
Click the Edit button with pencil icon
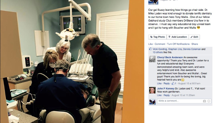point(194,37)
